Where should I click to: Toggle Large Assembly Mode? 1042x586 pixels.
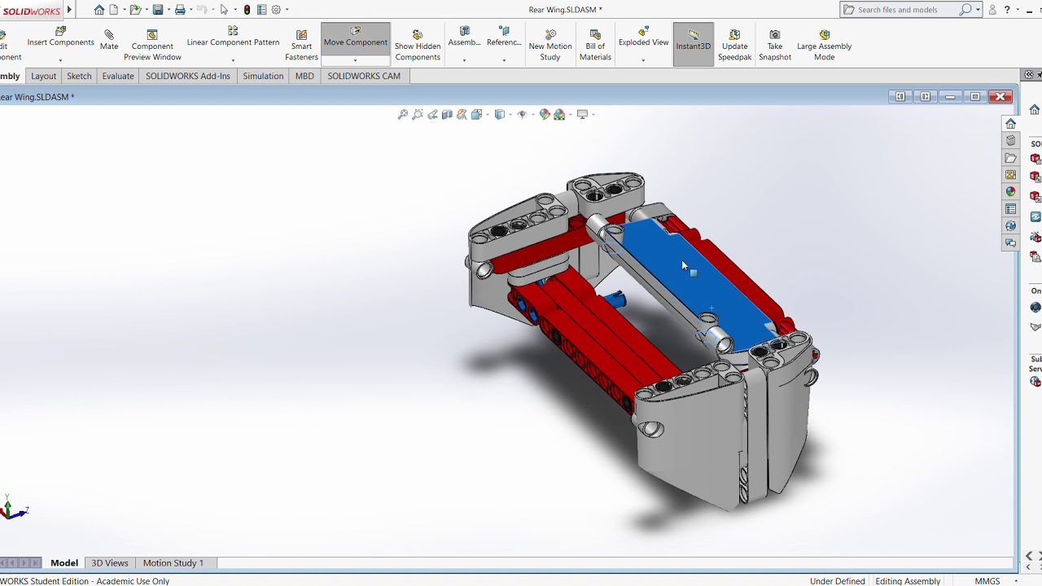point(824,46)
